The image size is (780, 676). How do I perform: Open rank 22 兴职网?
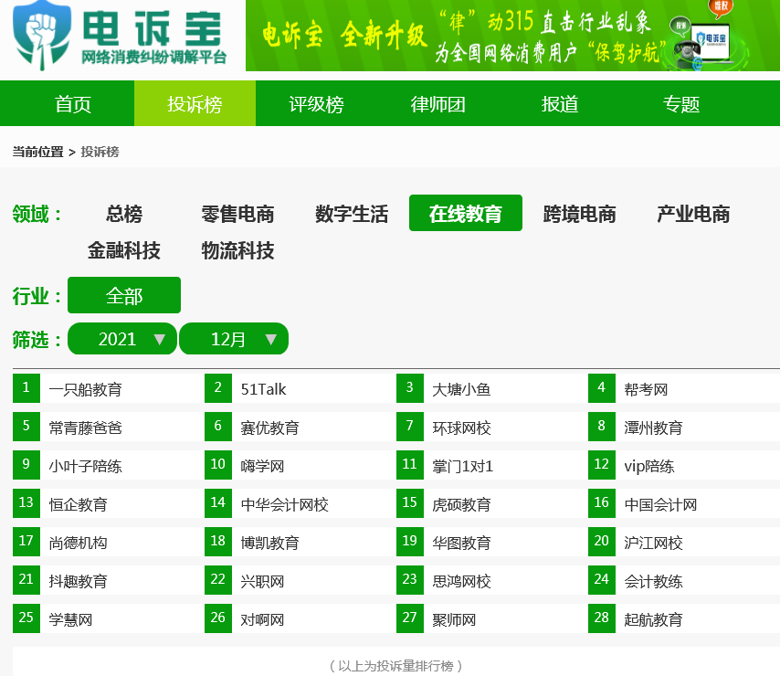tap(263, 581)
